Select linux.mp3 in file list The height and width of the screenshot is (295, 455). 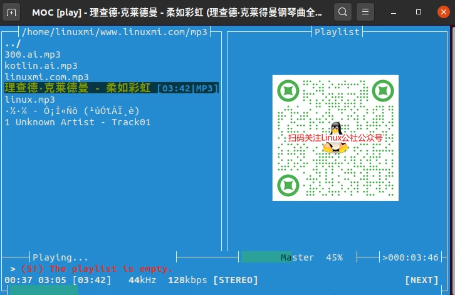pos(30,100)
